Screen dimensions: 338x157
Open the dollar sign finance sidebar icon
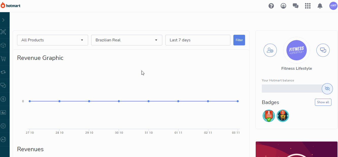(3, 99)
